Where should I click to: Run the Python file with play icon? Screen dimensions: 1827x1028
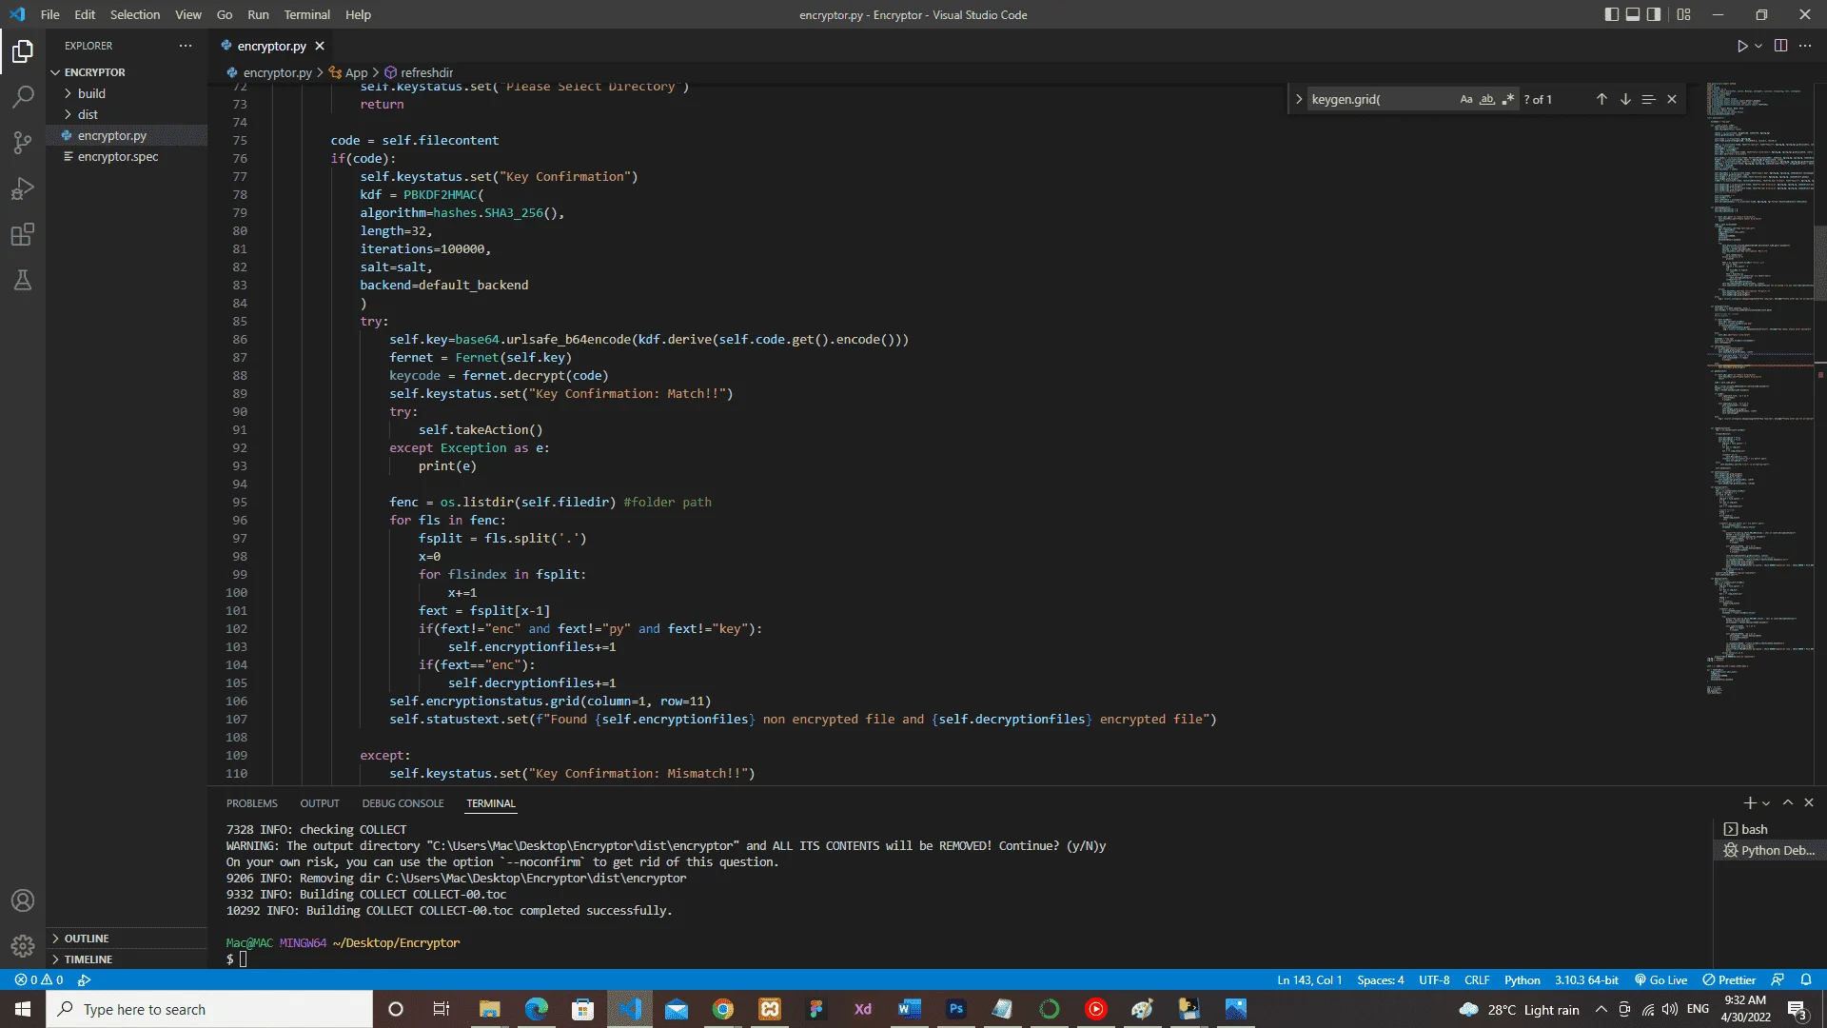coord(1741,46)
